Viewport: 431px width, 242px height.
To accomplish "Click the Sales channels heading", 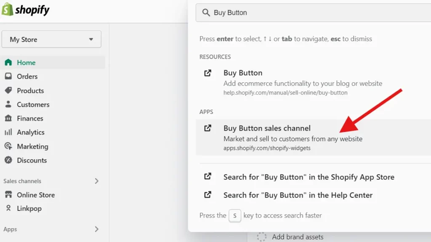I will coord(22,181).
